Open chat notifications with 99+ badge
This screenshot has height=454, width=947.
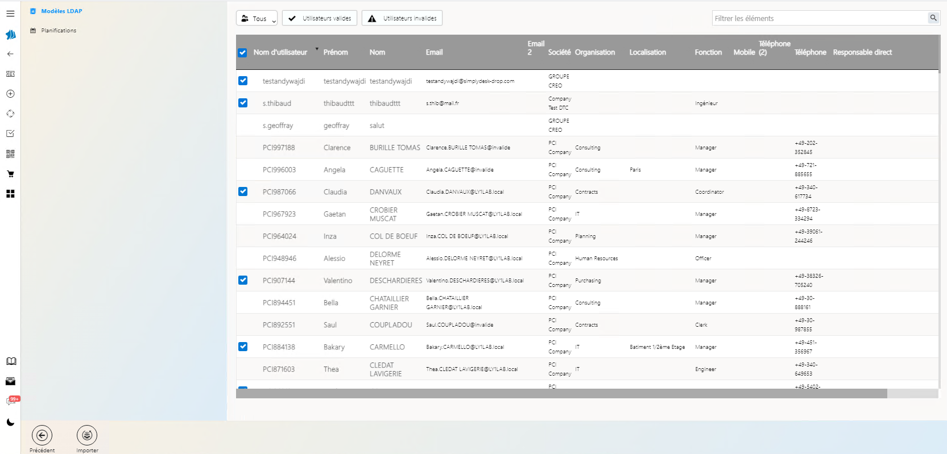point(11,401)
